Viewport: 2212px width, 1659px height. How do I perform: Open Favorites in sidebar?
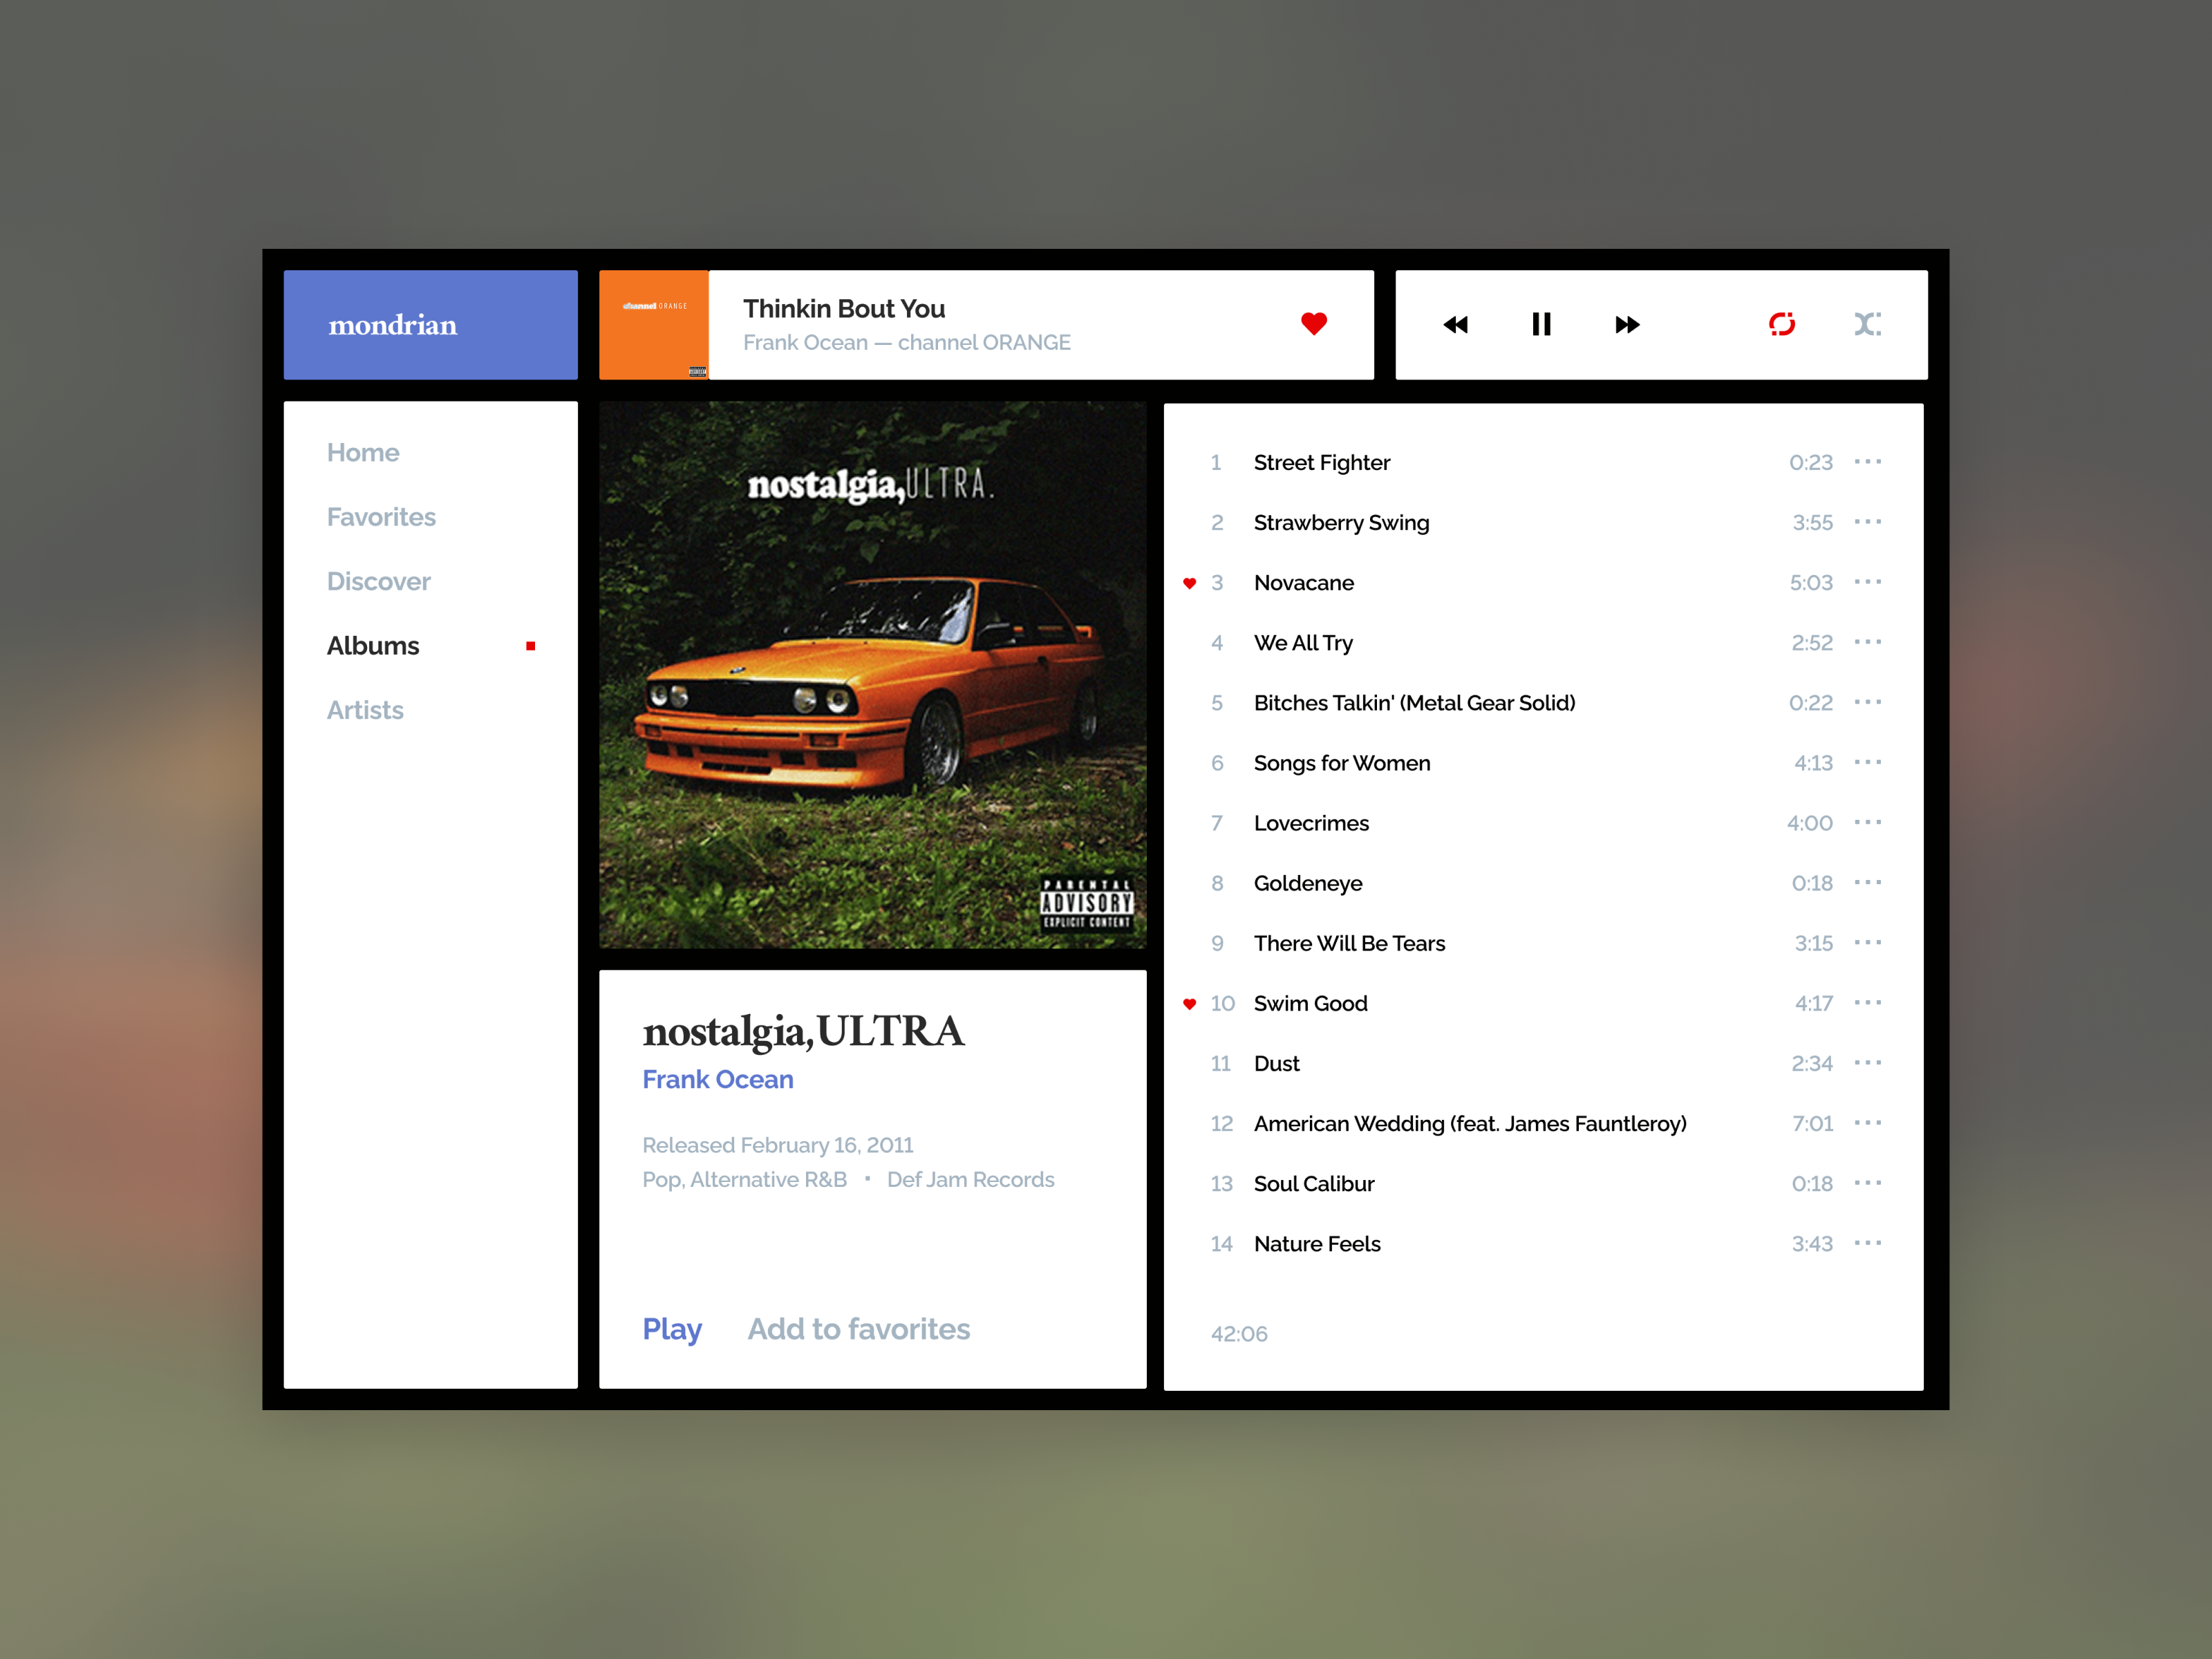381,517
